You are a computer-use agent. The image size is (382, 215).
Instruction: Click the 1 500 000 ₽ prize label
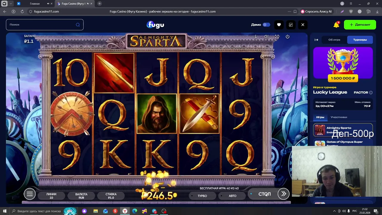tap(343, 78)
